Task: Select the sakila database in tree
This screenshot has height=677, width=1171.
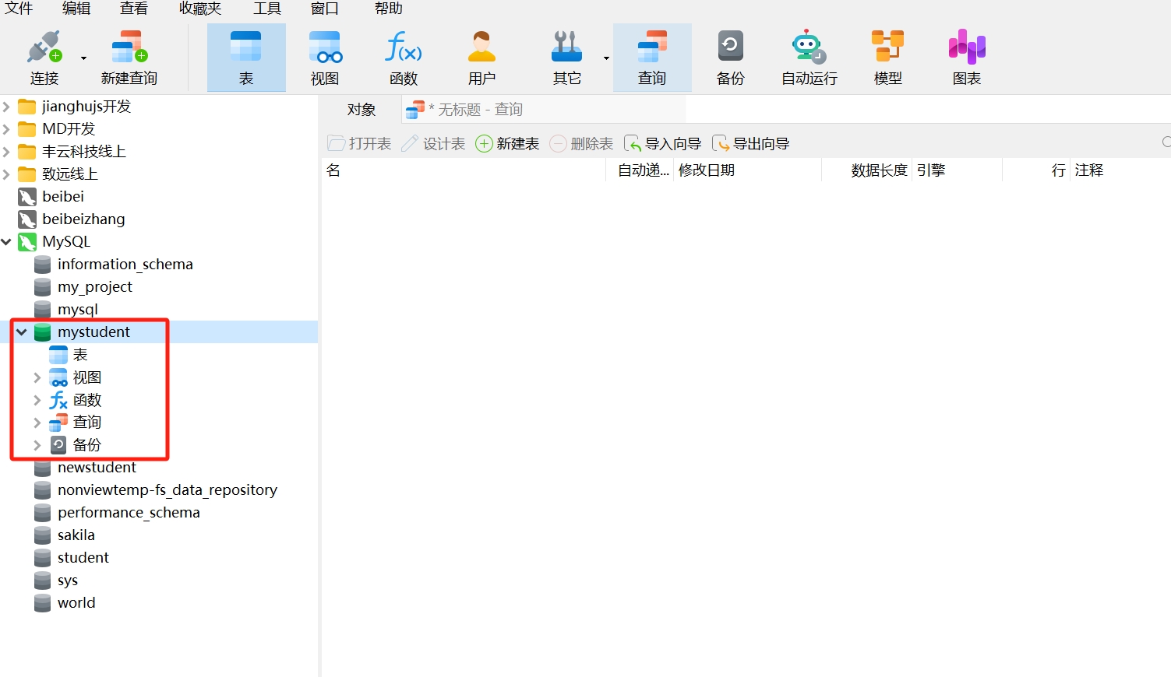Action: point(76,535)
